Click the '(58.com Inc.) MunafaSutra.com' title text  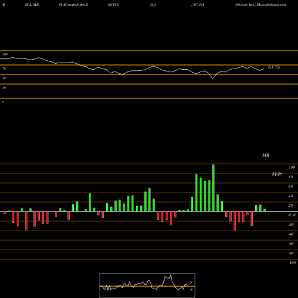coord(260,5)
